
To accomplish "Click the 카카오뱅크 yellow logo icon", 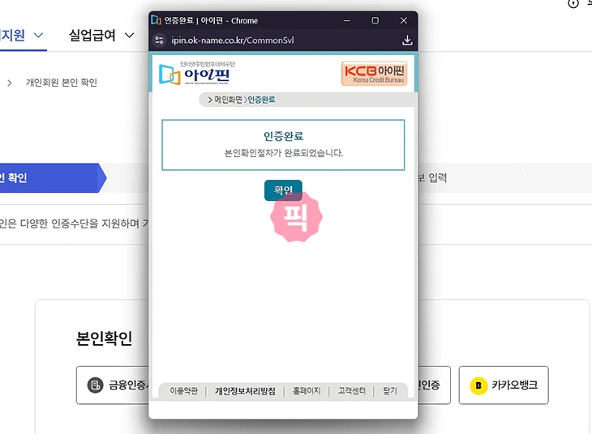I will click(x=478, y=385).
